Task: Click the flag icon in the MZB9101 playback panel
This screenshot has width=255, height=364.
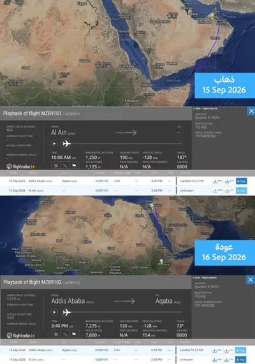Action: pos(74,165)
